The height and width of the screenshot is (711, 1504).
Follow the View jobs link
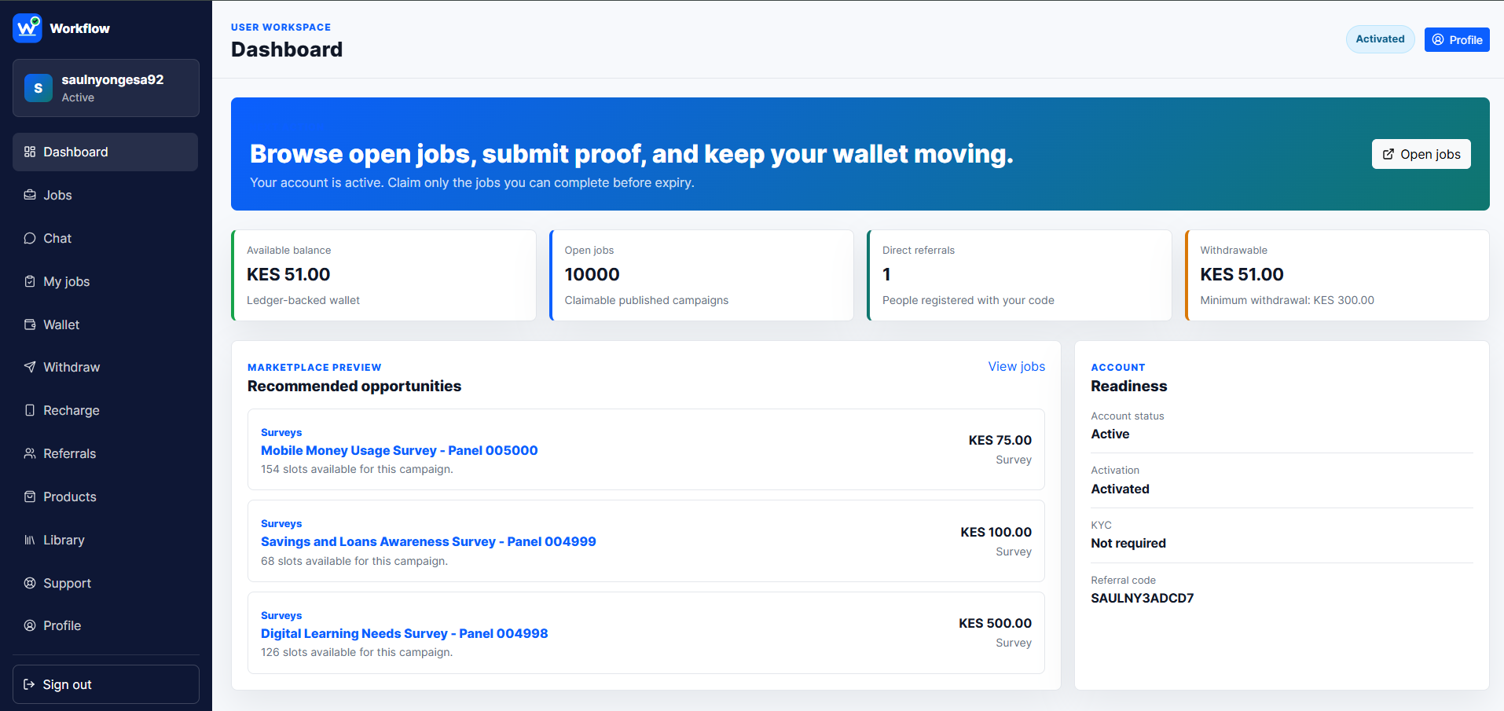[1016, 366]
